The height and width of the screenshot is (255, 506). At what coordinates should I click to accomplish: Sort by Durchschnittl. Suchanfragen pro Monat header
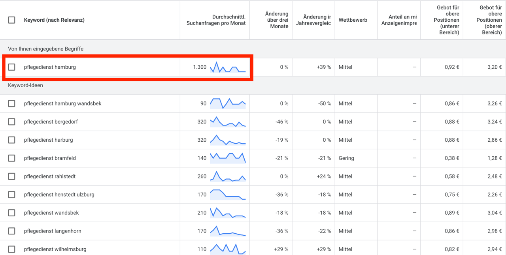pyautogui.click(x=216, y=20)
